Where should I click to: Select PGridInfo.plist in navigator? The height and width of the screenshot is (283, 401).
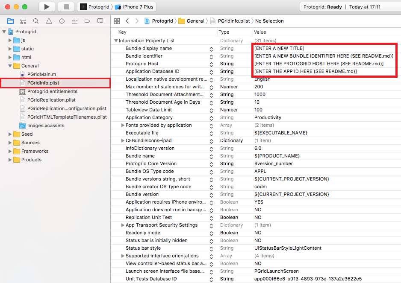(x=55, y=83)
